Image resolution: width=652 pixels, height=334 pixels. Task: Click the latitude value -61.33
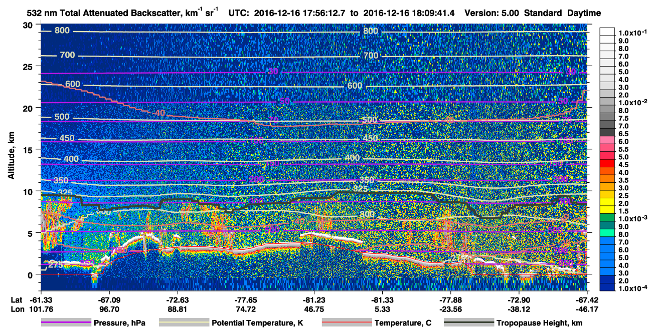[x=41, y=300]
